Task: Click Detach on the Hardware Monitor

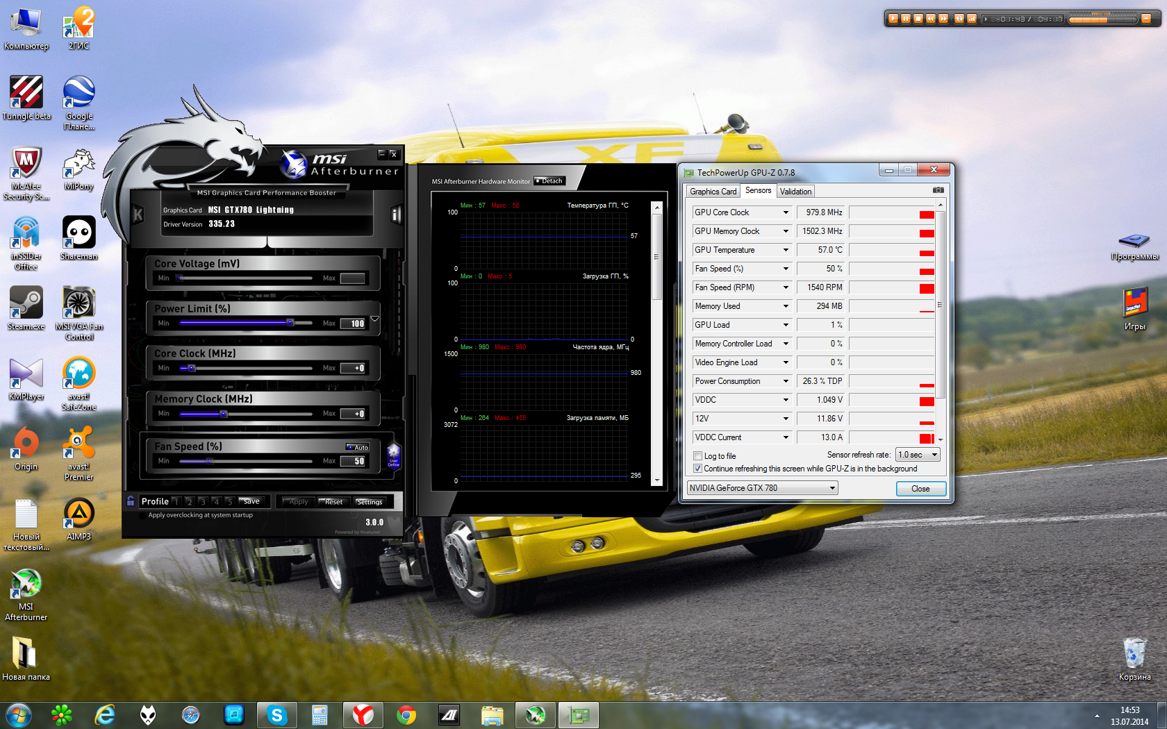Action: click(x=549, y=181)
